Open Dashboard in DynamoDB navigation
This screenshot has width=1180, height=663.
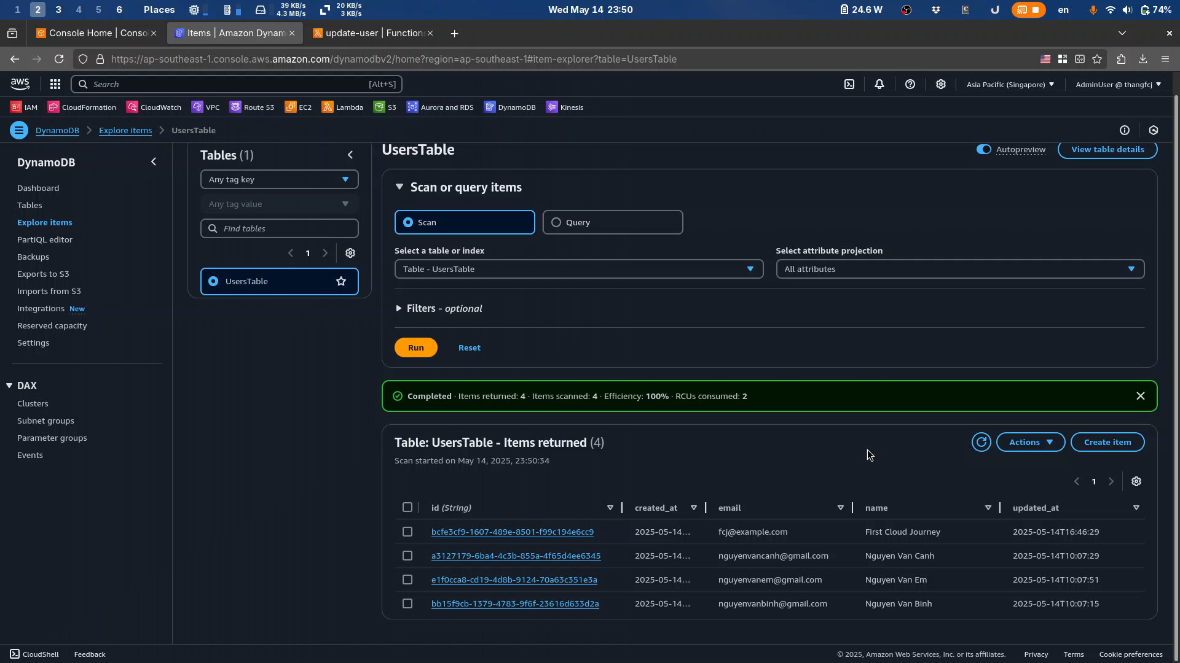point(38,188)
